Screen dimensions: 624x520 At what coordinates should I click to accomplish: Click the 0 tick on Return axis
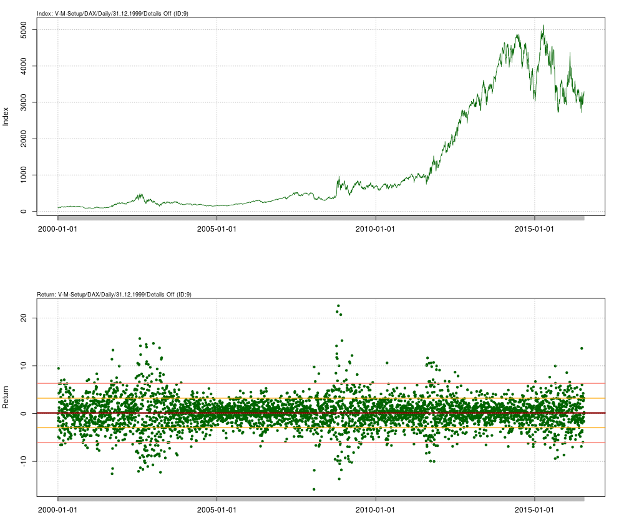tap(24, 413)
